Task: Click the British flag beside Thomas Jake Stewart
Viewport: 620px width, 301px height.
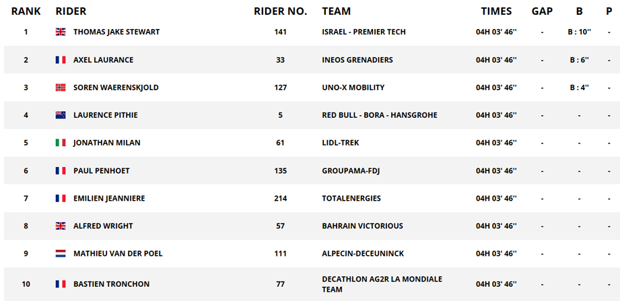Action: click(x=61, y=32)
